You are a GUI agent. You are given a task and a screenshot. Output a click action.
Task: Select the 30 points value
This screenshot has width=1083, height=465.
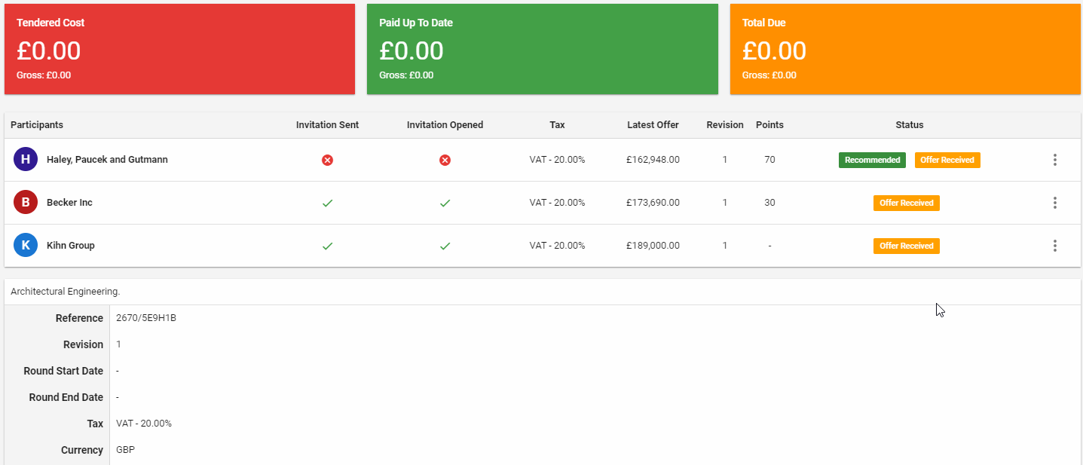click(769, 203)
